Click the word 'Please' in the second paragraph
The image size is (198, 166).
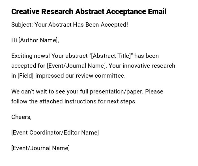click(155, 91)
